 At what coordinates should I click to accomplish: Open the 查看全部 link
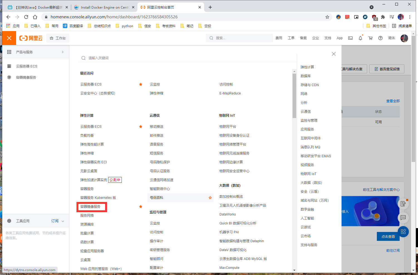[x=393, y=101]
